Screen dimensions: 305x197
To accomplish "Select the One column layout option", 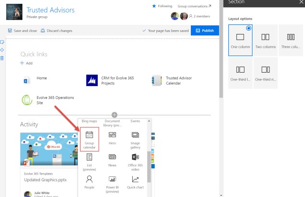I will [241, 39].
